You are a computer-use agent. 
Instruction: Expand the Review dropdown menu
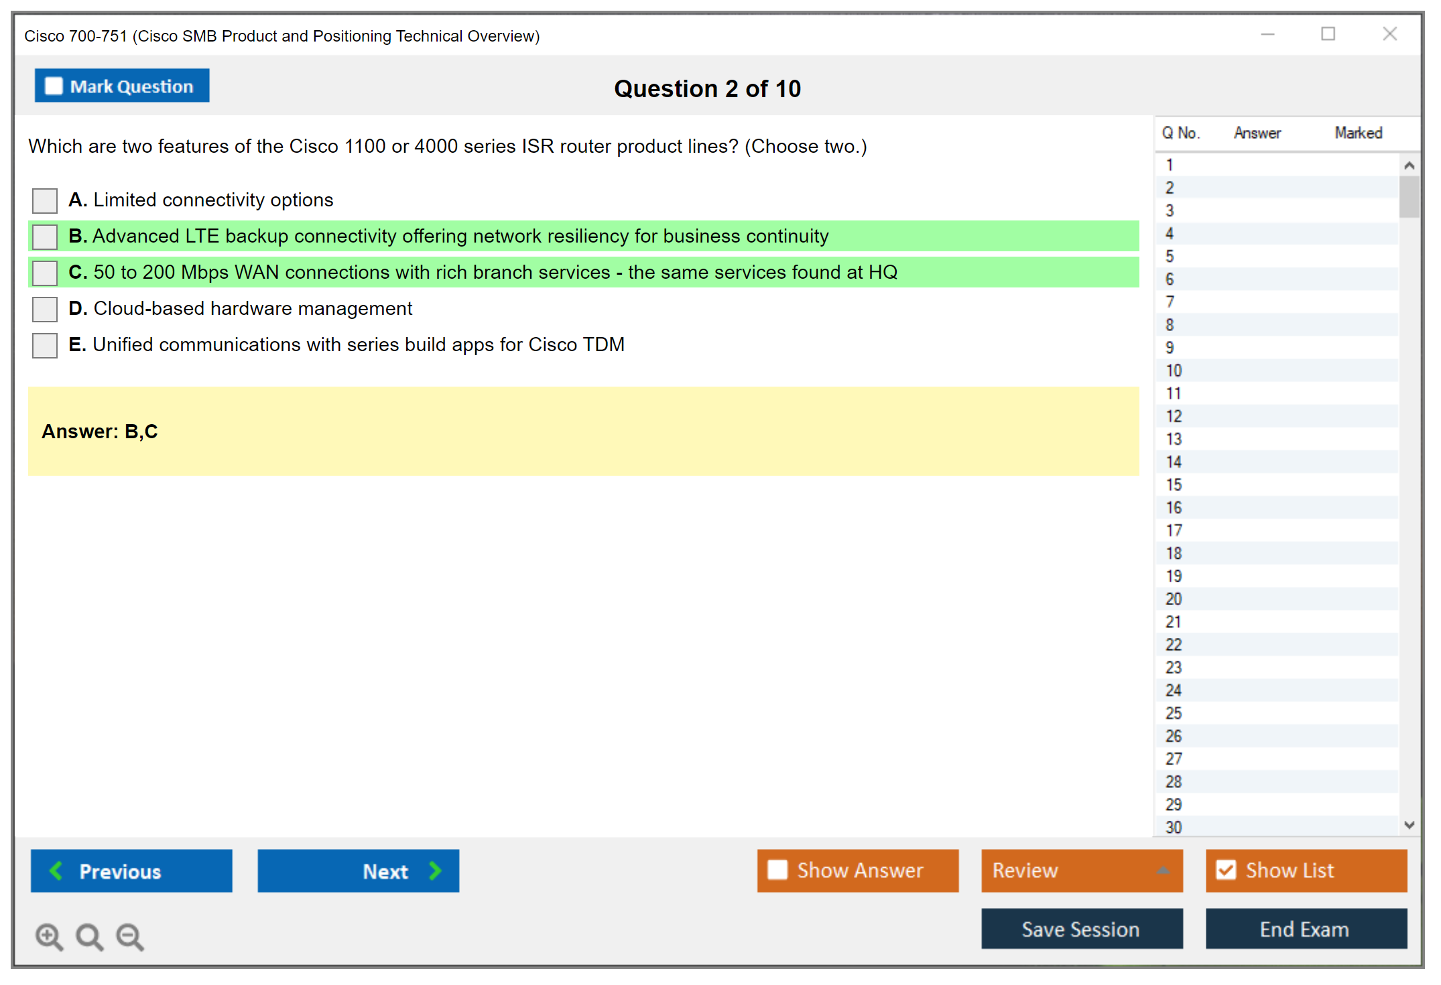pyautogui.click(x=1163, y=870)
